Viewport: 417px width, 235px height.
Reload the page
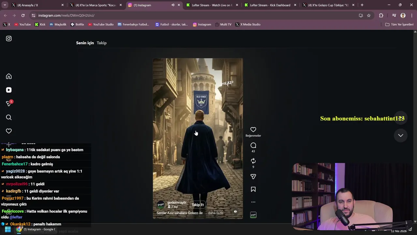tap(23, 15)
